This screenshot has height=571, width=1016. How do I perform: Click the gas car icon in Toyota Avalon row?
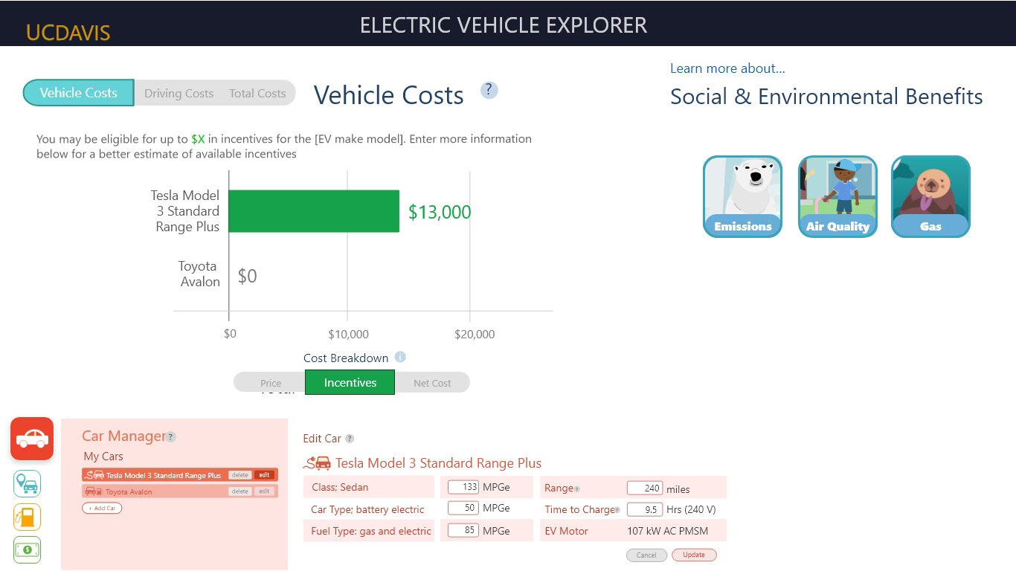click(93, 491)
